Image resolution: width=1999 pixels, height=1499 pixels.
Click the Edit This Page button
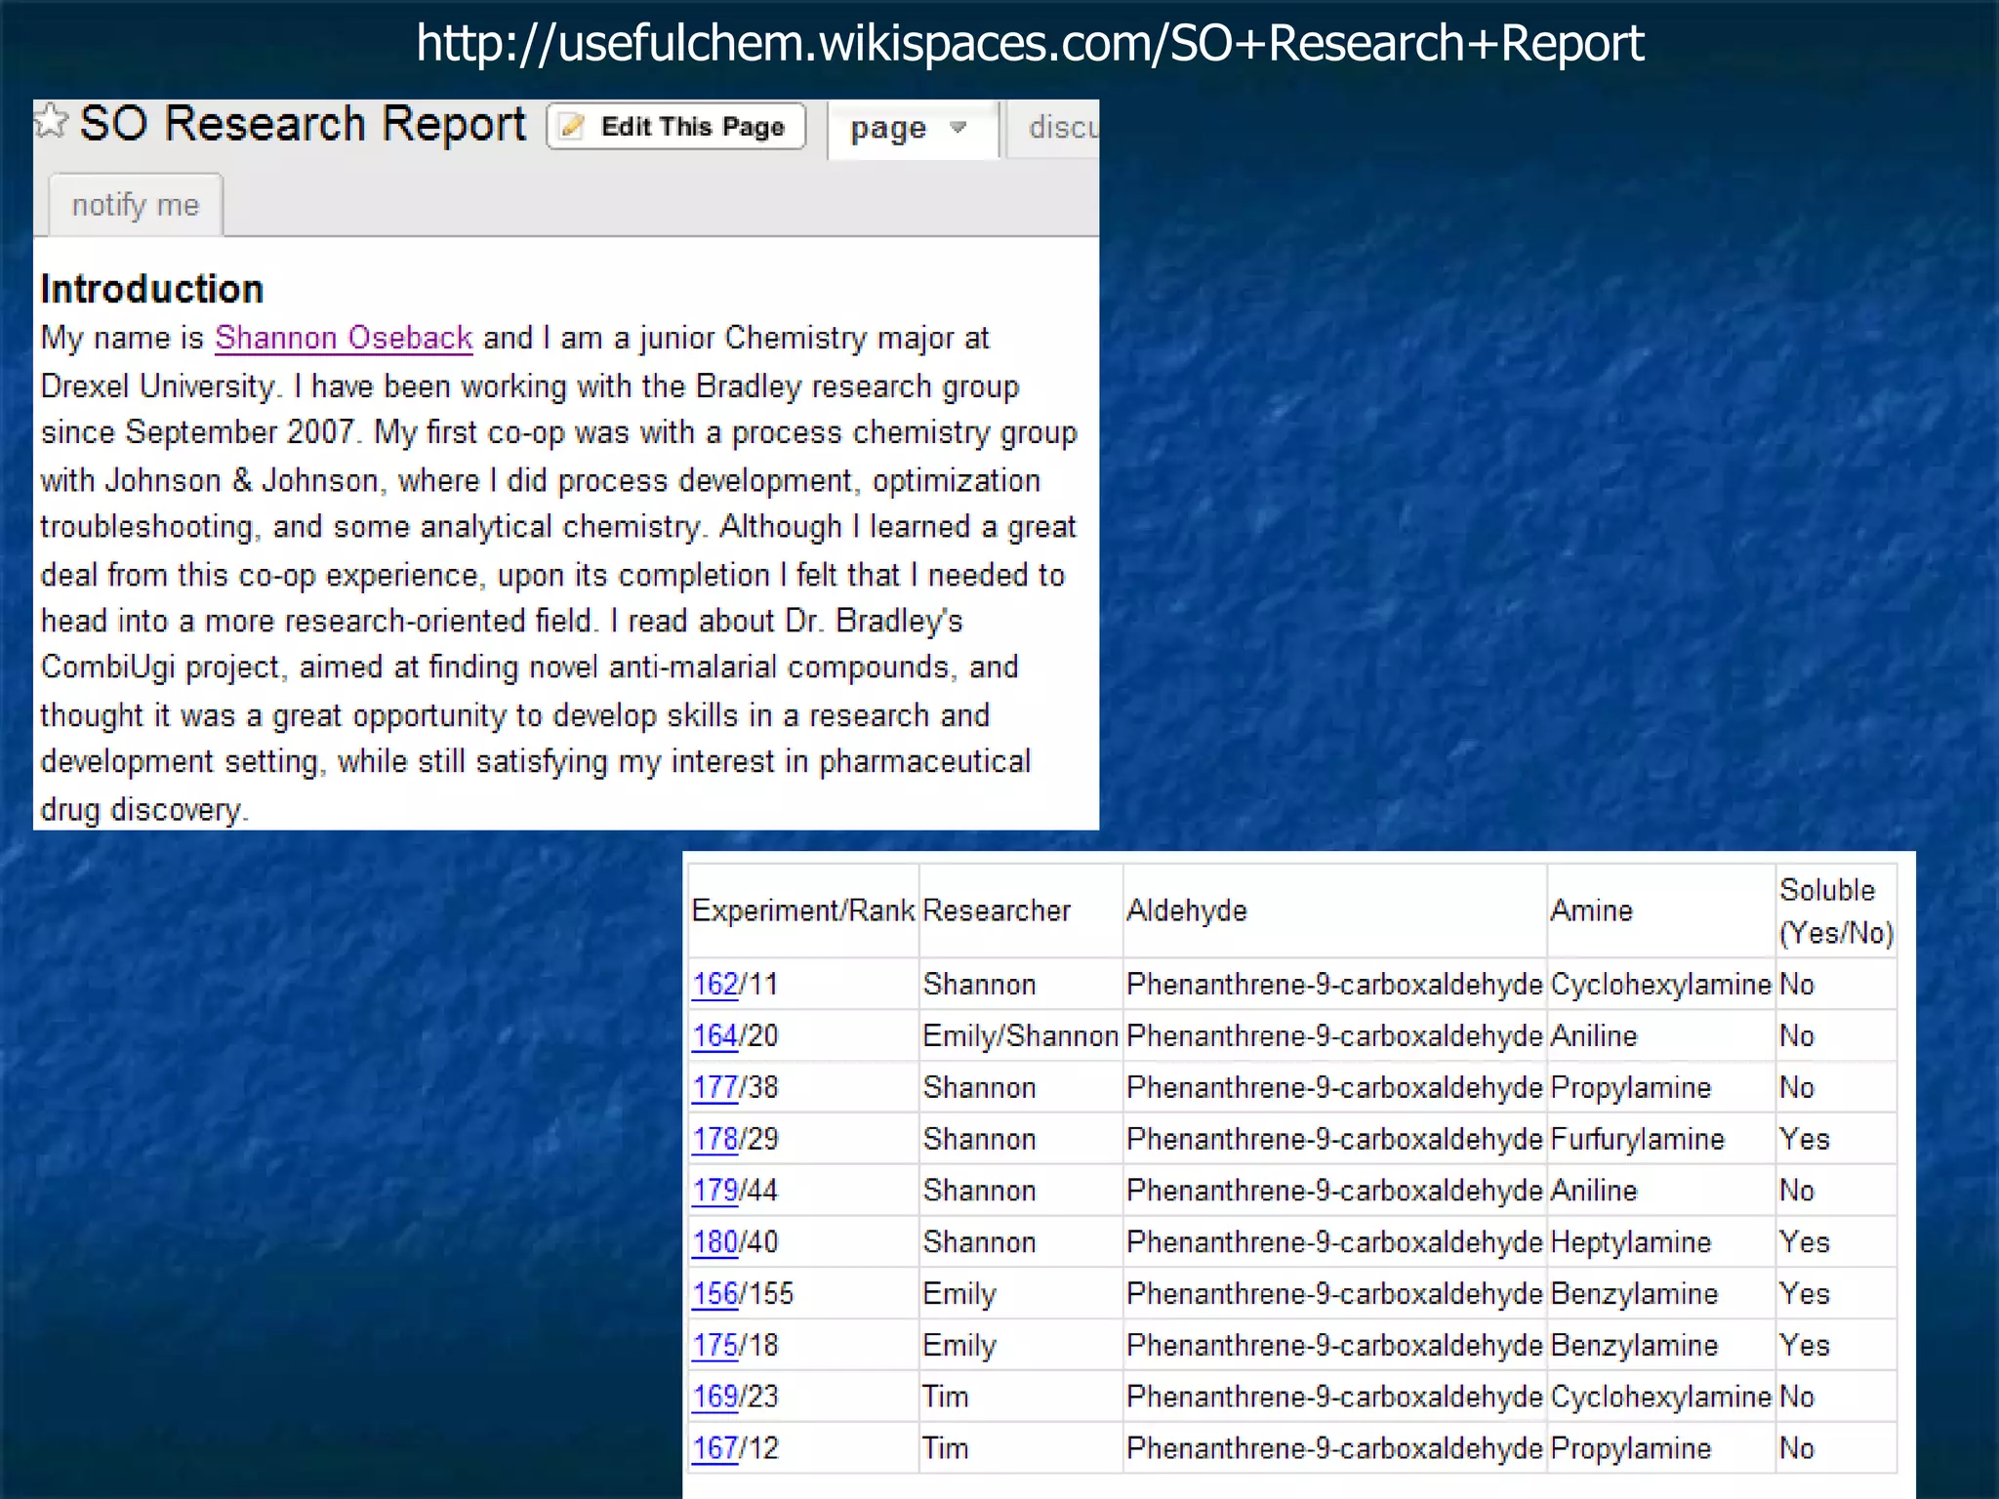pyautogui.click(x=675, y=127)
